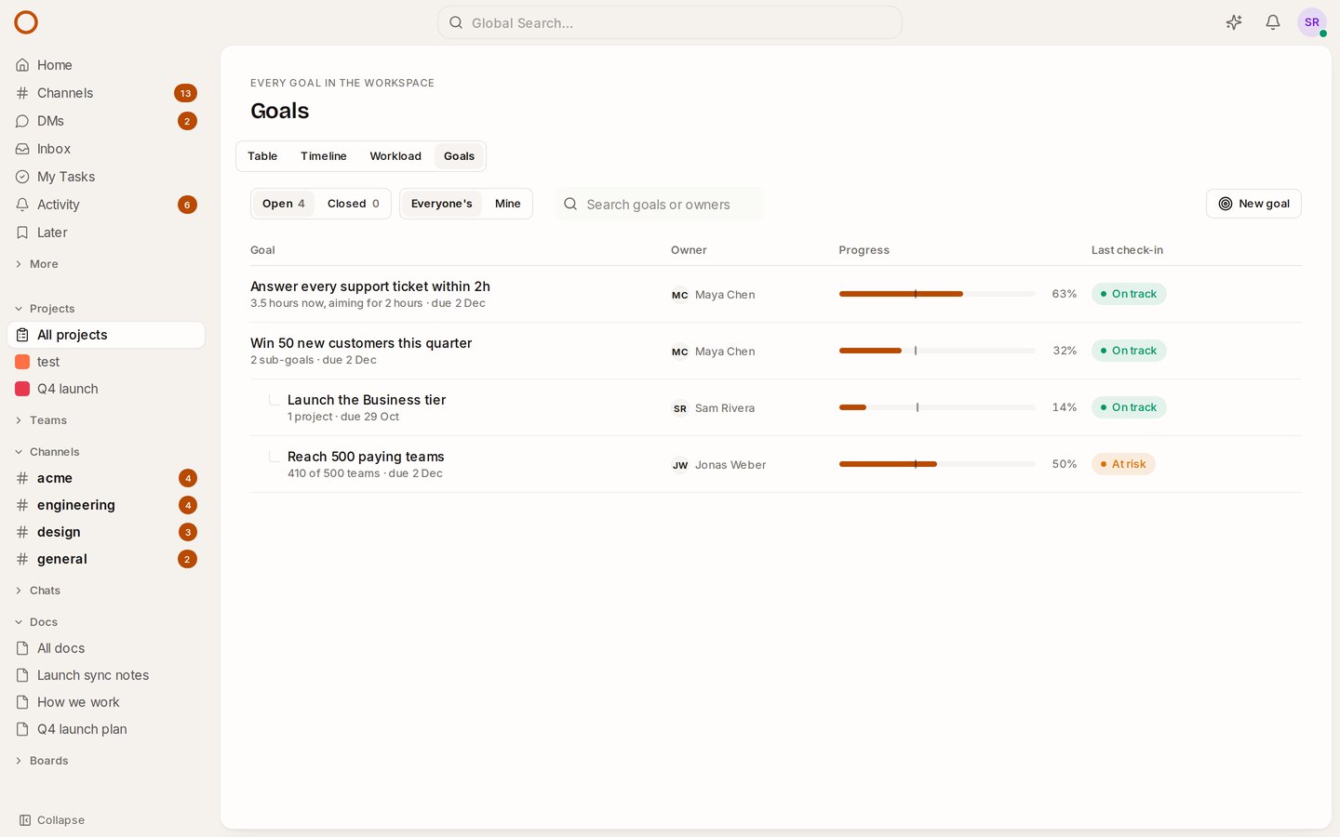Screen dimensions: 1340x837
Task: Click the orange circle app logo
Action: (26, 22)
